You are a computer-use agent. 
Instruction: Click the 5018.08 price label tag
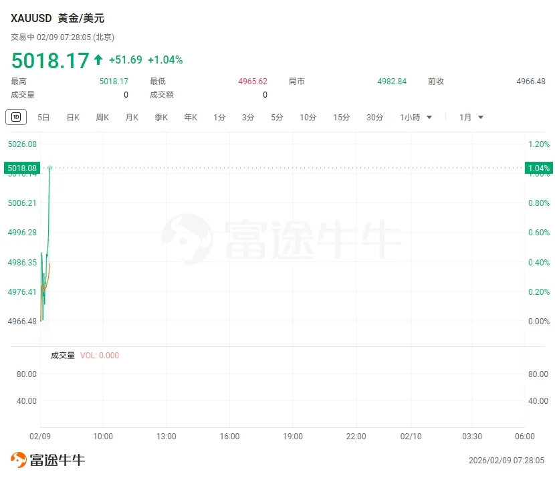22,168
